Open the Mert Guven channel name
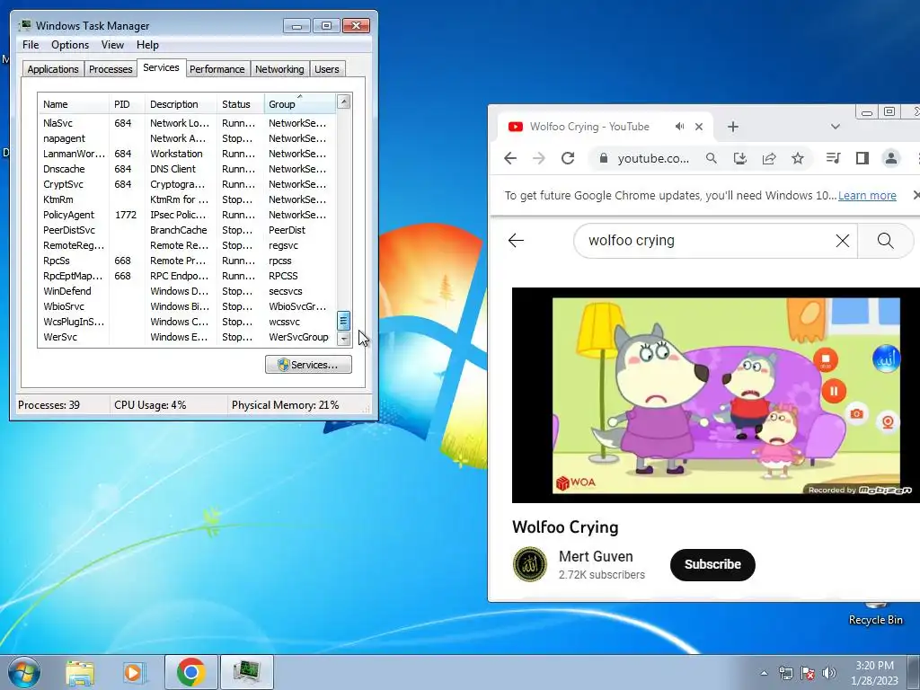The height and width of the screenshot is (690, 920). click(596, 556)
